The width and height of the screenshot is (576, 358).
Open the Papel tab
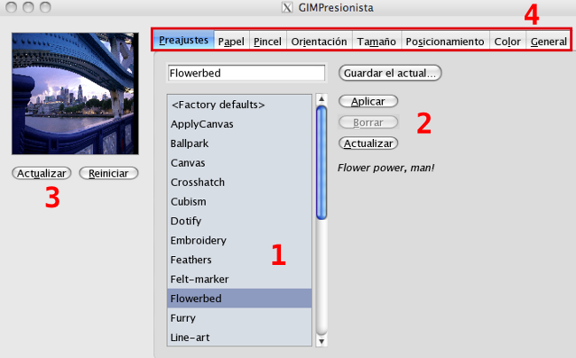[x=231, y=41]
